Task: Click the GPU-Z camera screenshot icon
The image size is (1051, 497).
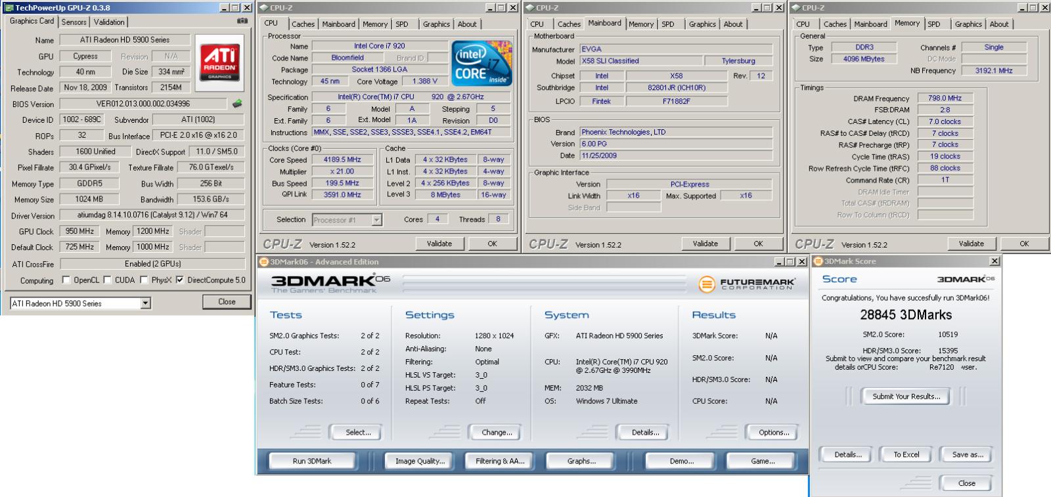Action: click(x=242, y=21)
